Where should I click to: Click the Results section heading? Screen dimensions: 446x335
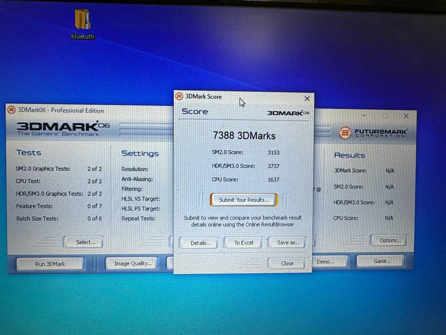pos(349,155)
